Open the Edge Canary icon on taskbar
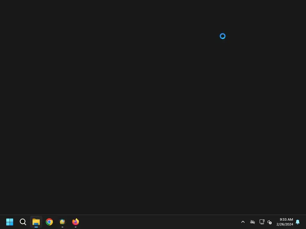The height and width of the screenshot is (229, 306). [62, 222]
